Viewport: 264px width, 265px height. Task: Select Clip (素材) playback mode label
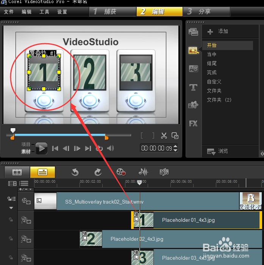coord(26,152)
